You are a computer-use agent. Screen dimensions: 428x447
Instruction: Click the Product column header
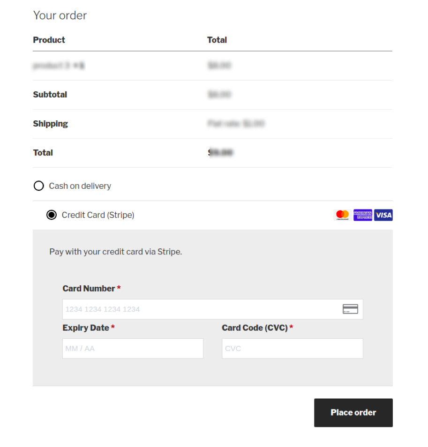pyautogui.click(x=49, y=40)
